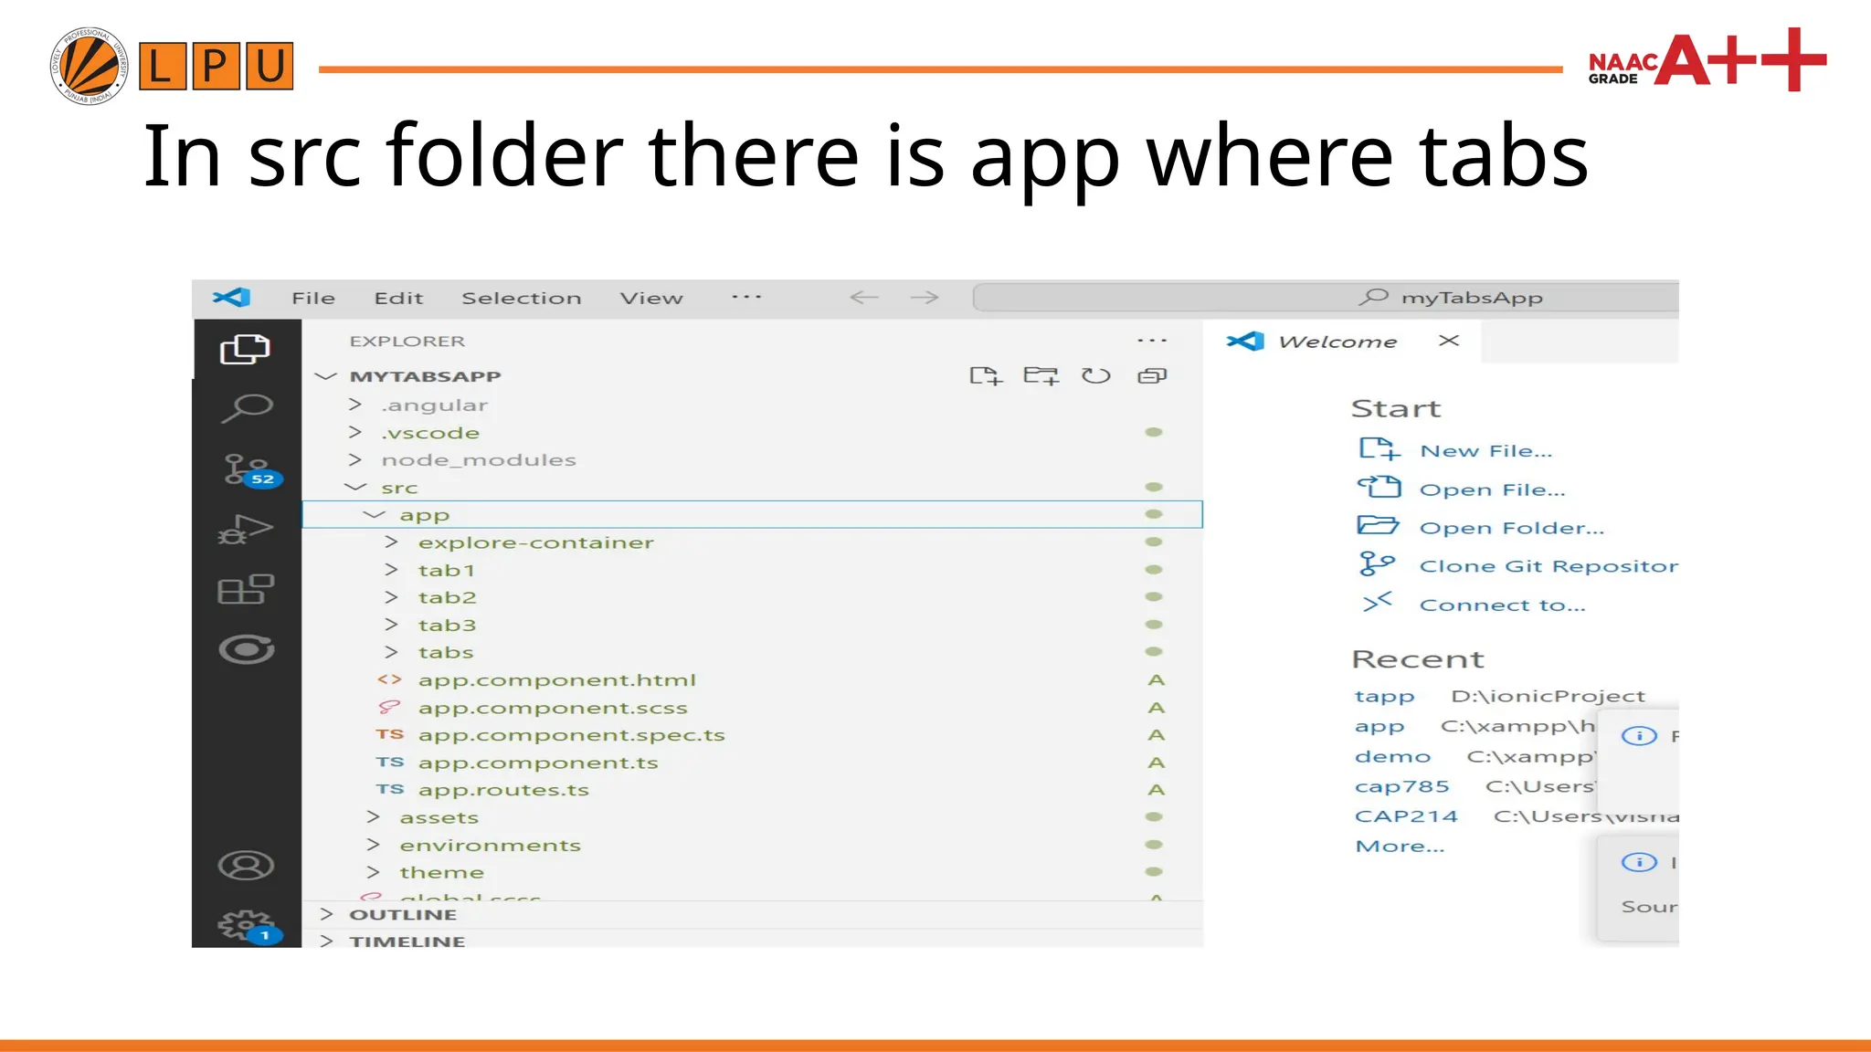
Task: Refresh the explorer file tree
Action: tap(1095, 376)
